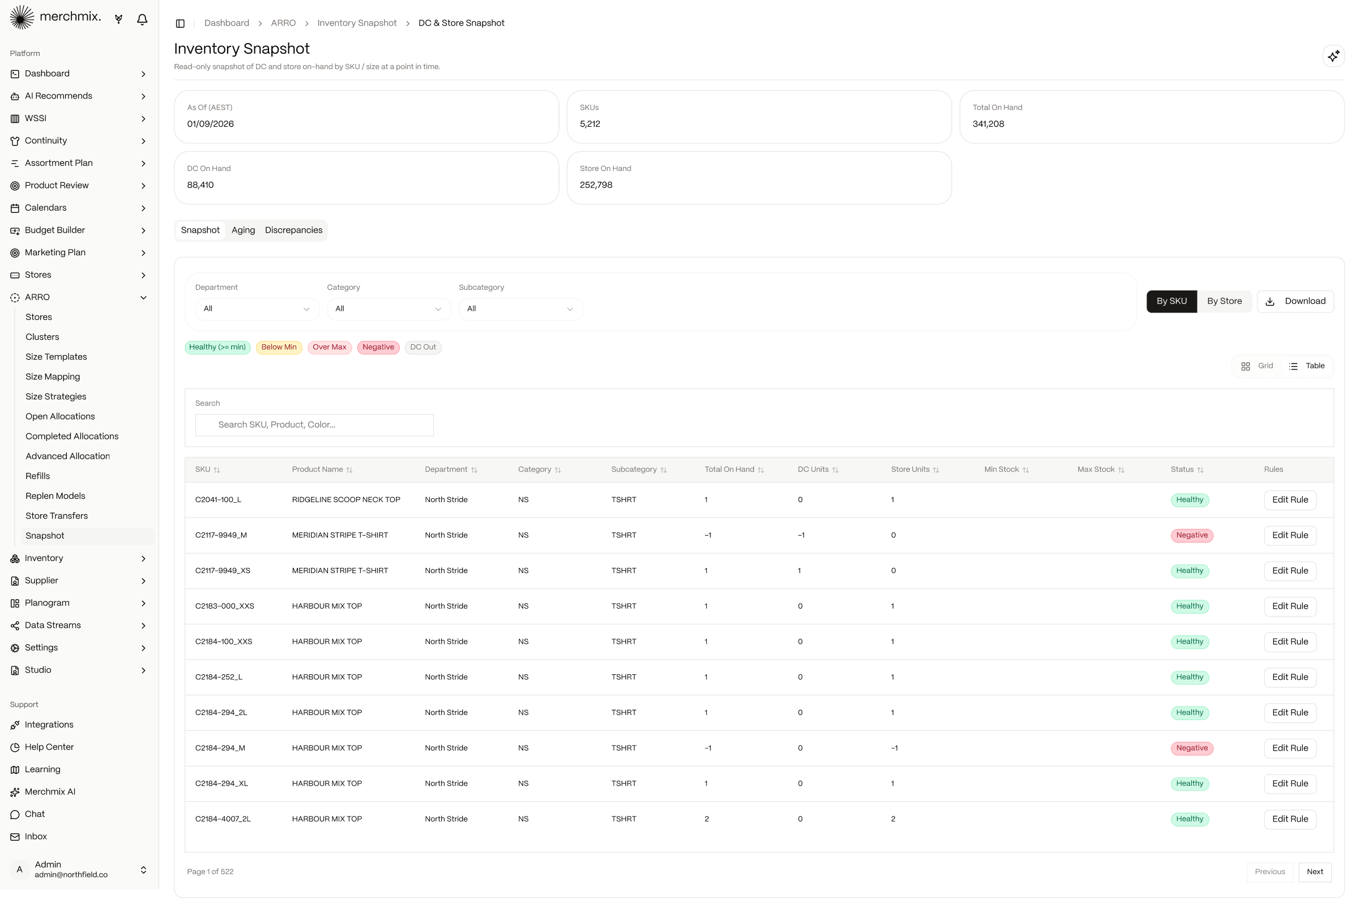Click the Calendars icon
Image resolution: width=1360 pixels, height=920 pixels.
(x=15, y=208)
